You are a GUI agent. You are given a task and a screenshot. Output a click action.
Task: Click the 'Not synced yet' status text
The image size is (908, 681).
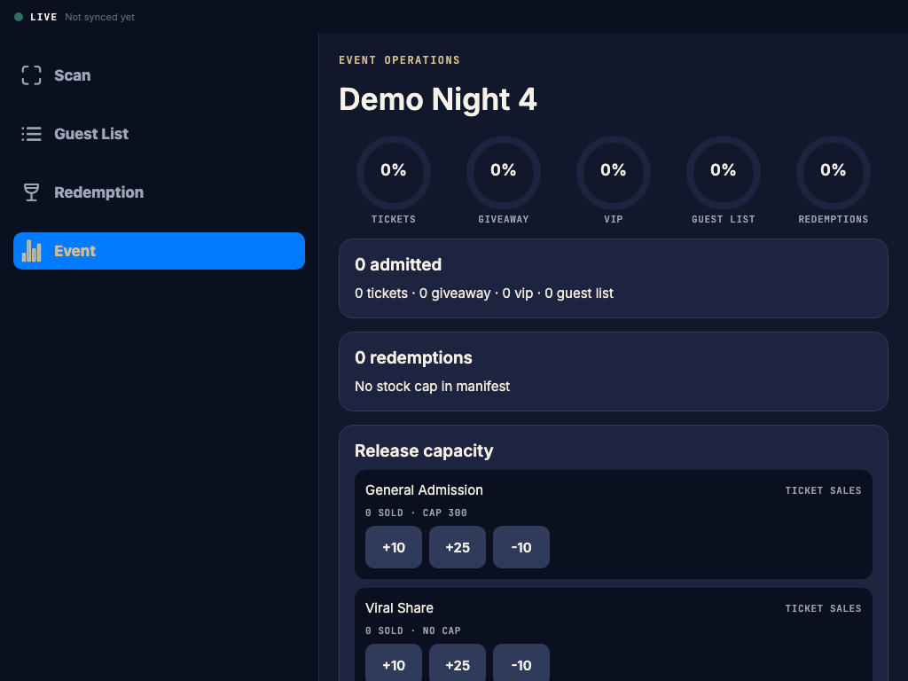(99, 18)
